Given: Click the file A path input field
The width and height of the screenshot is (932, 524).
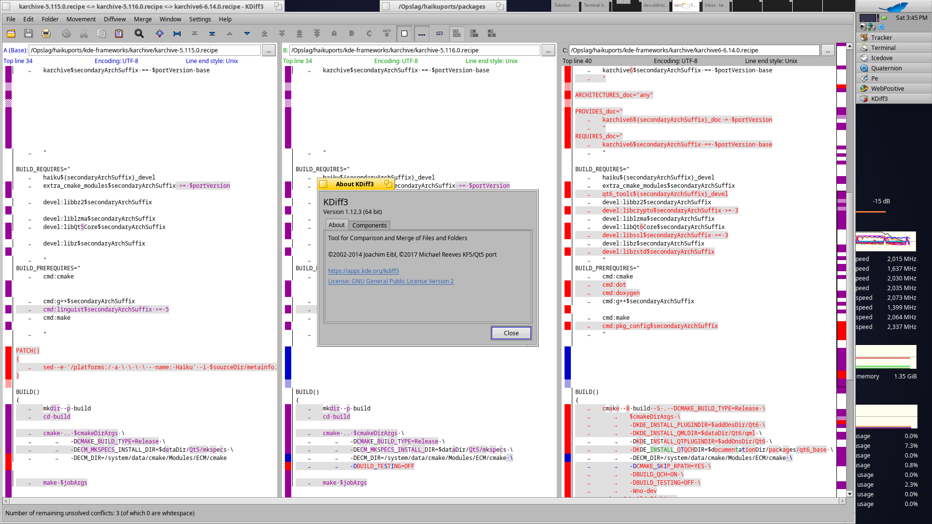Looking at the screenshot, I should point(145,50).
